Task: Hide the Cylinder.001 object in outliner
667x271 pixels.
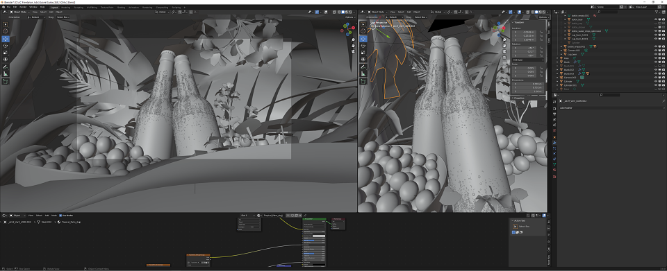Action: (655, 85)
